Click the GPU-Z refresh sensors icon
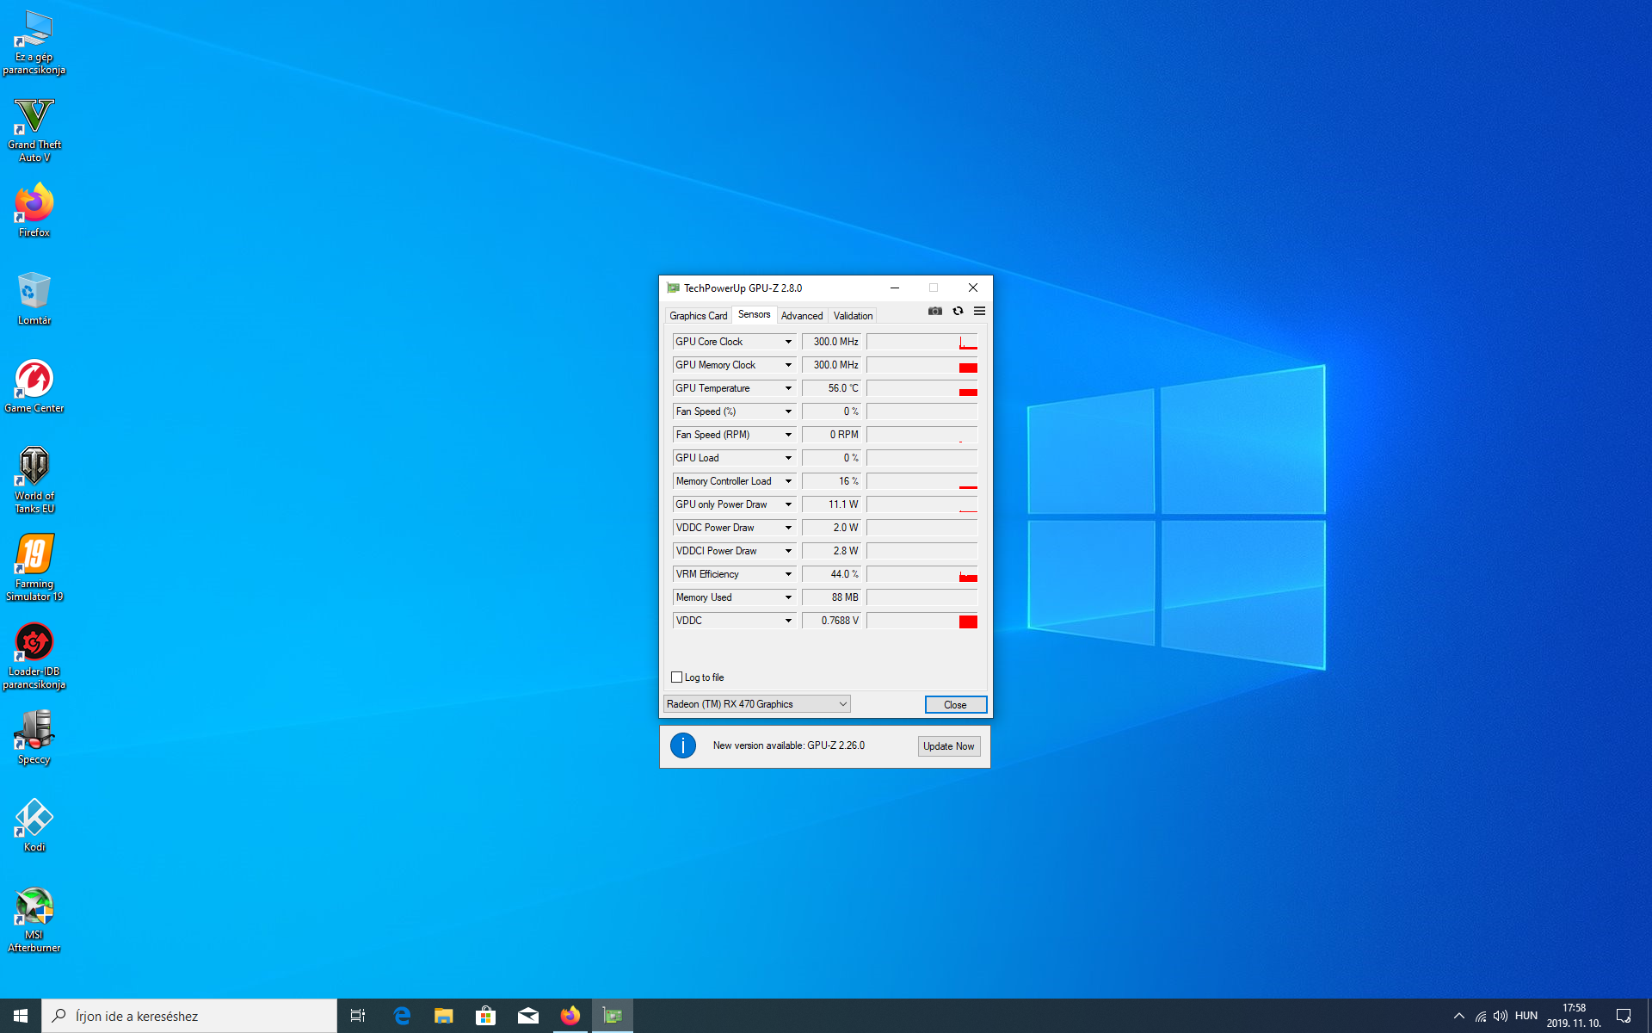This screenshot has width=1652, height=1033. point(958,312)
